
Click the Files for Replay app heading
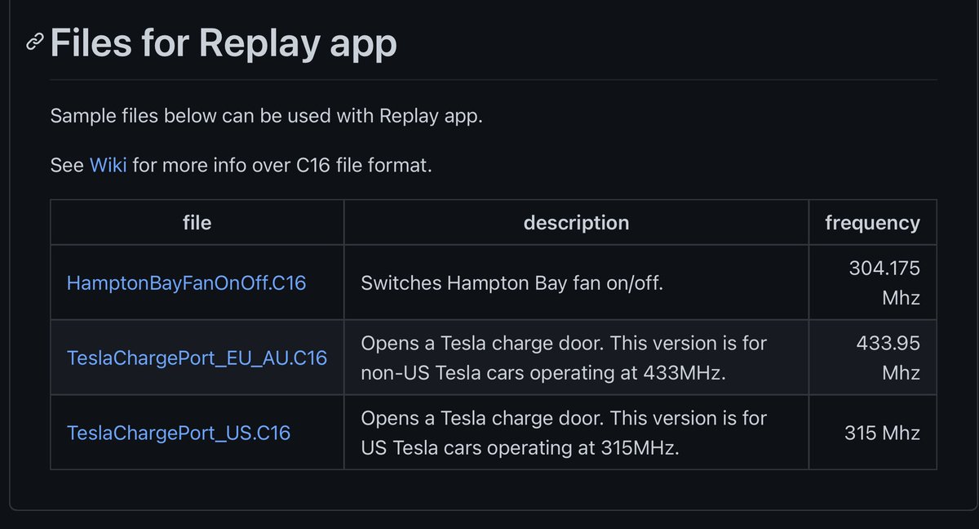point(224,42)
